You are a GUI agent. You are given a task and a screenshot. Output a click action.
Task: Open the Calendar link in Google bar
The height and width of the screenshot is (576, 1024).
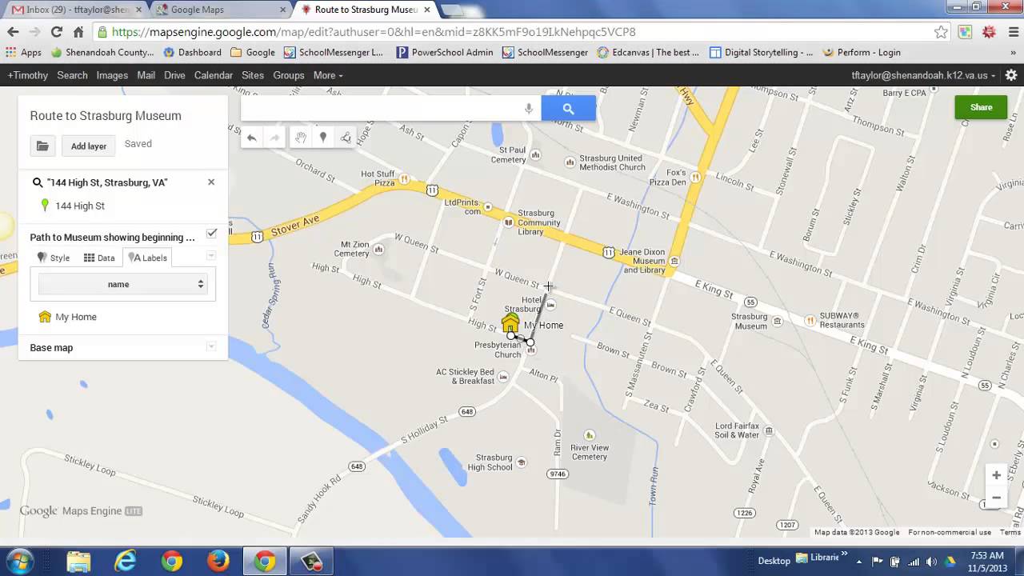(x=214, y=75)
